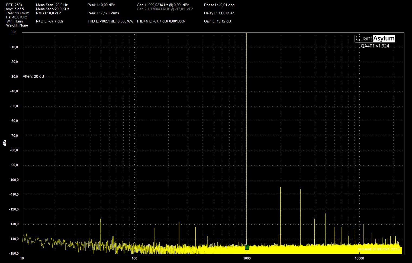The height and width of the screenshot is (263, 412).
Task: Click the QuantAsylum logo
Action: [x=375, y=39]
